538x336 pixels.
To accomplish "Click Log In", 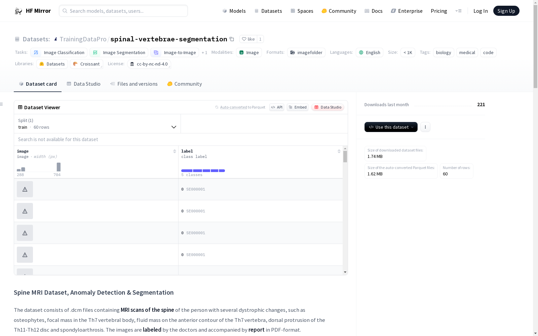I will (x=481, y=11).
